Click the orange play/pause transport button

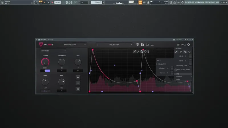pyautogui.click(x=44, y=3)
